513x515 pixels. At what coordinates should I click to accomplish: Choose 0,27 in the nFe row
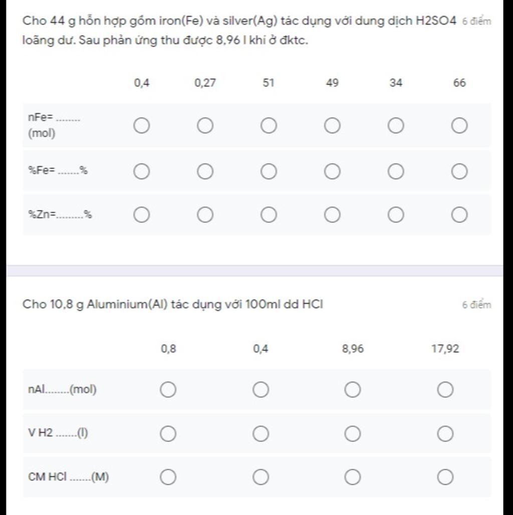[205, 125]
